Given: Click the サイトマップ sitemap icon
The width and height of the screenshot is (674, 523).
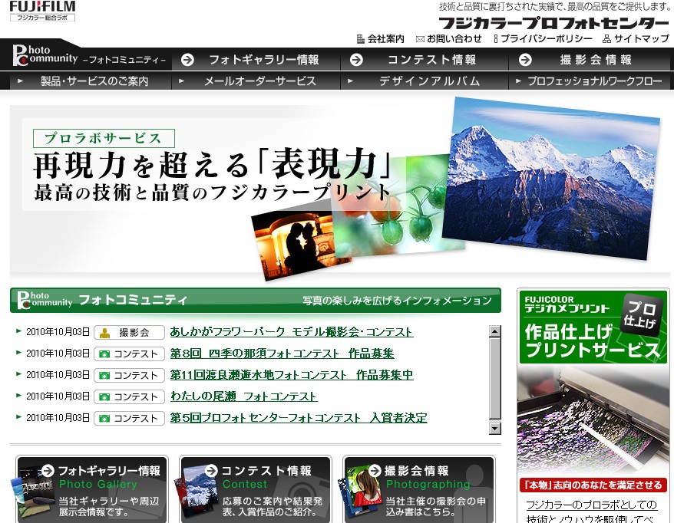Looking at the screenshot, I should pyautogui.click(x=606, y=39).
